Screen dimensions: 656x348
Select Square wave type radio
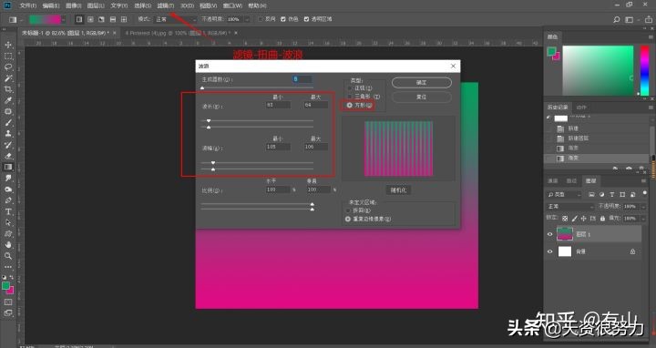[x=349, y=105]
